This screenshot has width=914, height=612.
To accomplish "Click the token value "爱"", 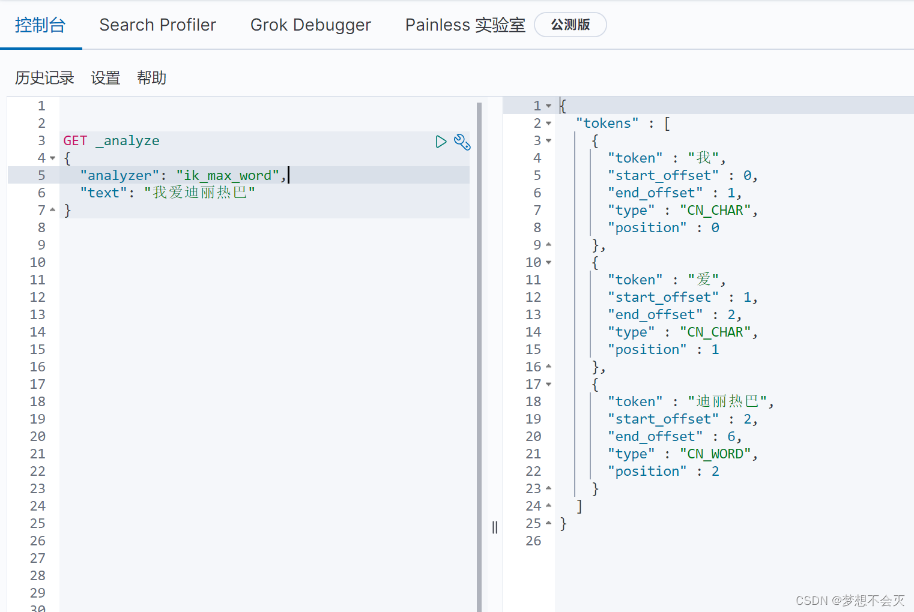I will coord(703,280).
